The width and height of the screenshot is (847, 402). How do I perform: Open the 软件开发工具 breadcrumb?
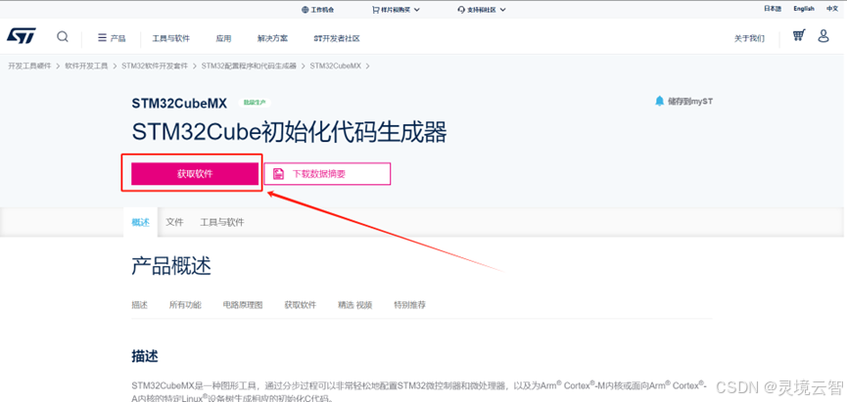(x=86, y=66)
